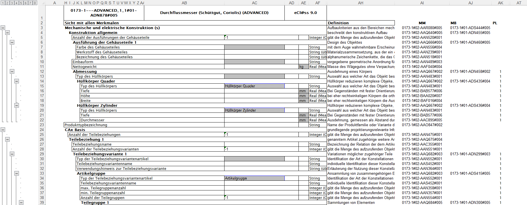The height and width of the screenshot is (205, 527).
Task: Collapse the Hüllkörper Quader group at row 14
Action: coord(17,81)
